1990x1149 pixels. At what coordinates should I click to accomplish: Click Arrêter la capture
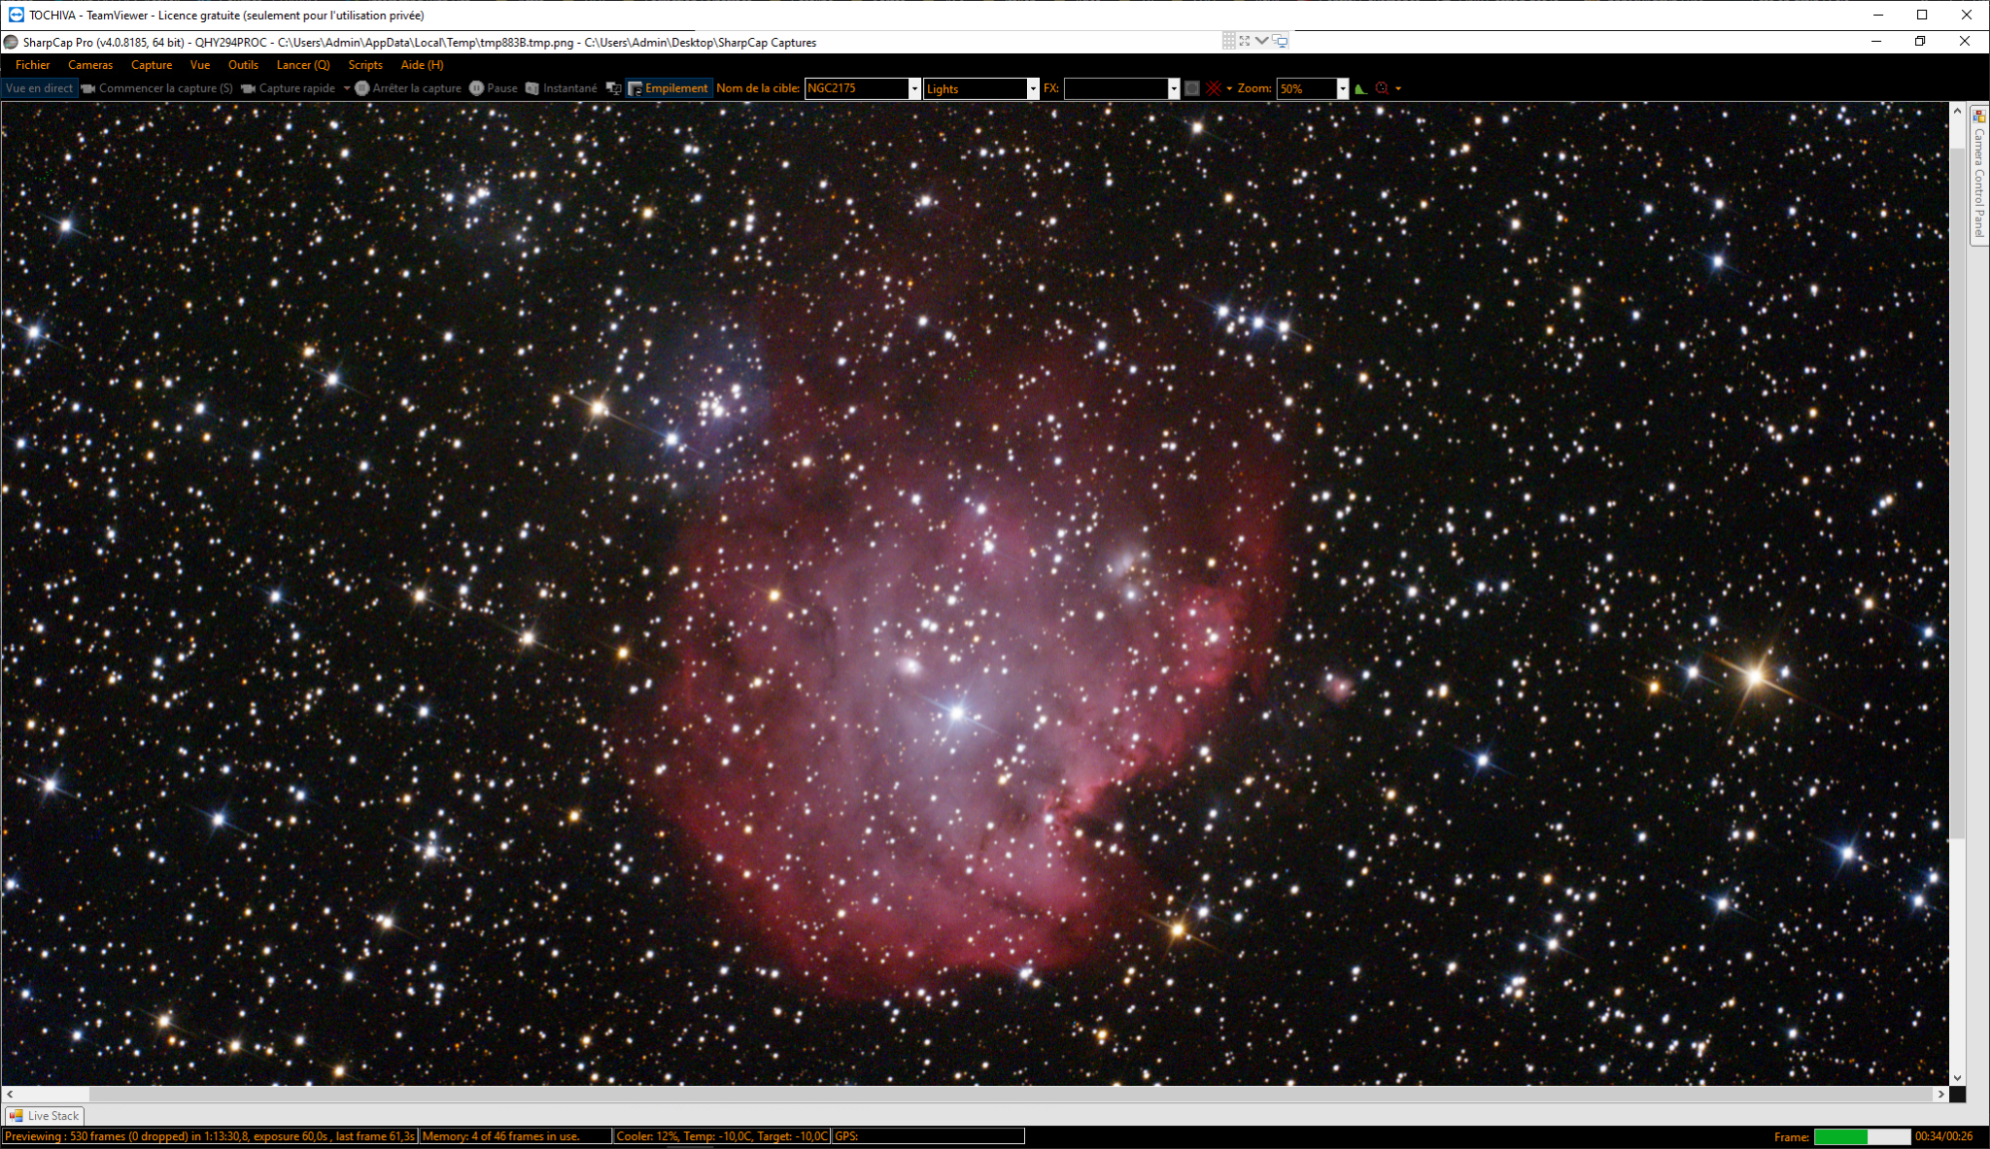pos(408,88)
